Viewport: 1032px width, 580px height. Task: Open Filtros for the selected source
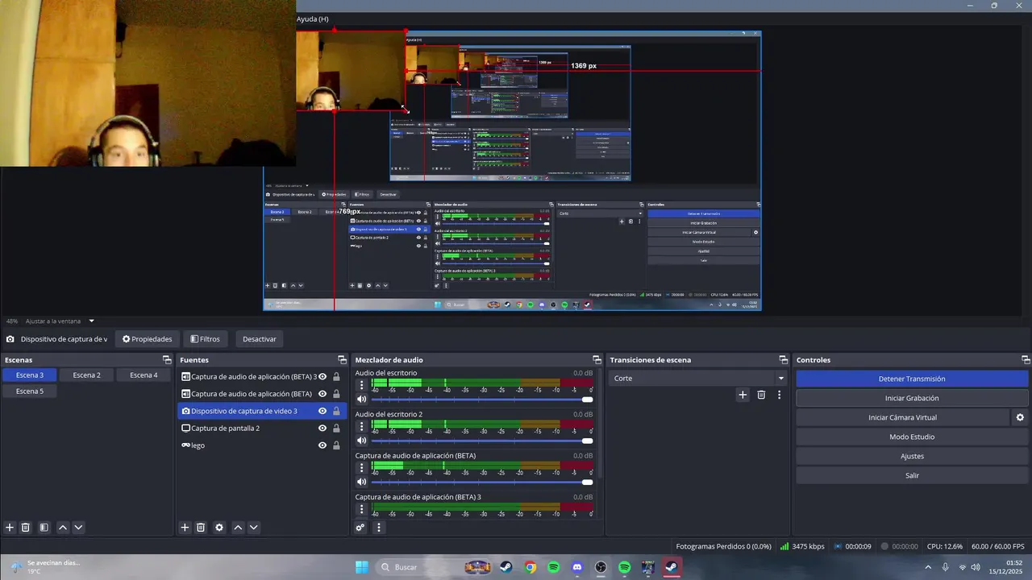point(205,339)
